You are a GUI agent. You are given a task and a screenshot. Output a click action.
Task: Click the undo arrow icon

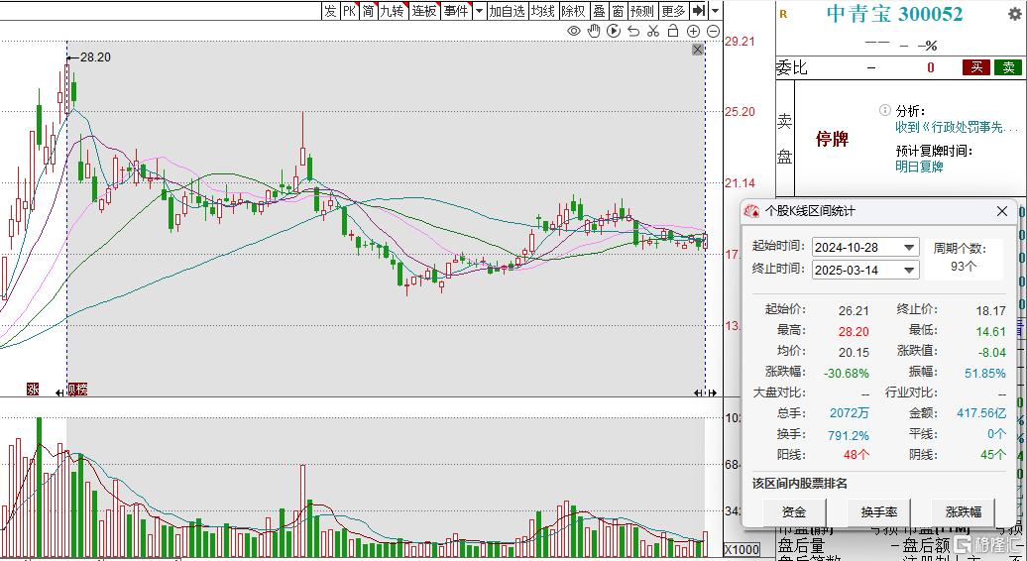[x=633, y=31]
